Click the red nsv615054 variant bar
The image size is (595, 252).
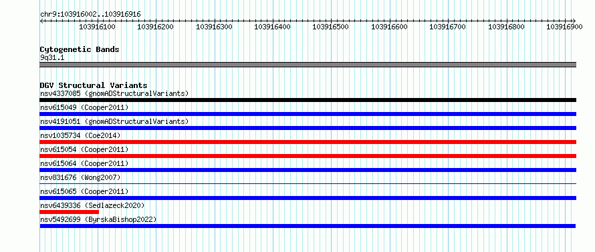308,156
